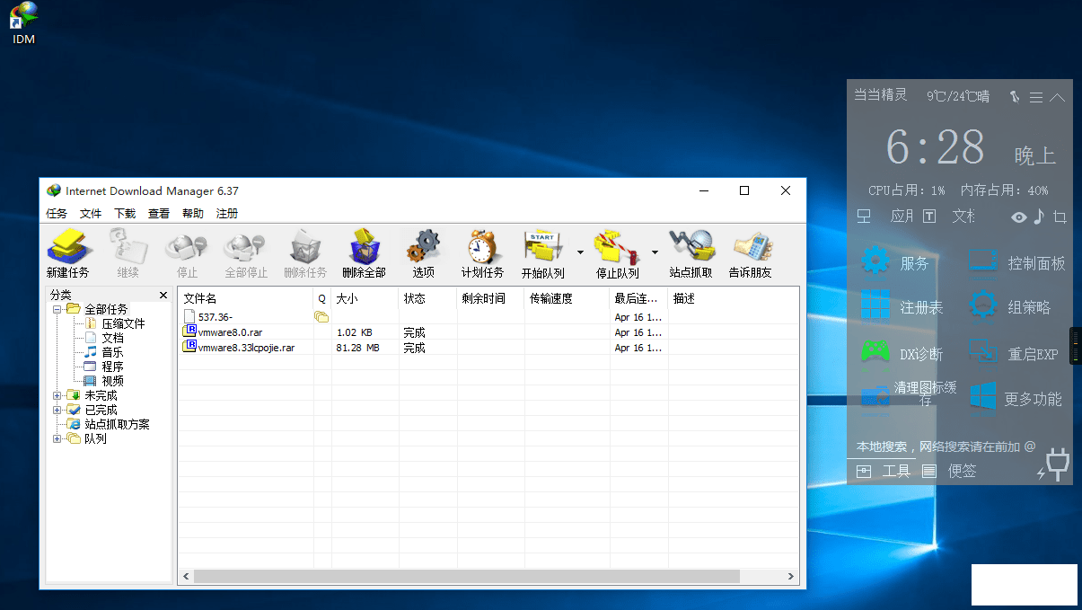Sort by the 大小 column header
The height and width of the screenshot is (610, 1082).
[x=365, y=298]
